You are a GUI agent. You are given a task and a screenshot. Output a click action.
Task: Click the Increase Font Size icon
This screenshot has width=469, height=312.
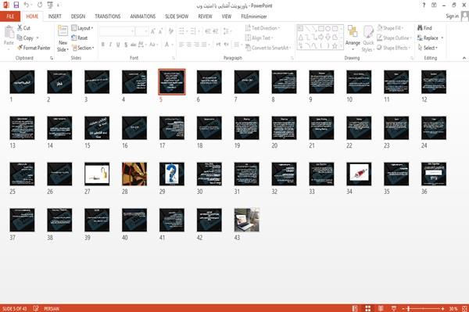153,31
